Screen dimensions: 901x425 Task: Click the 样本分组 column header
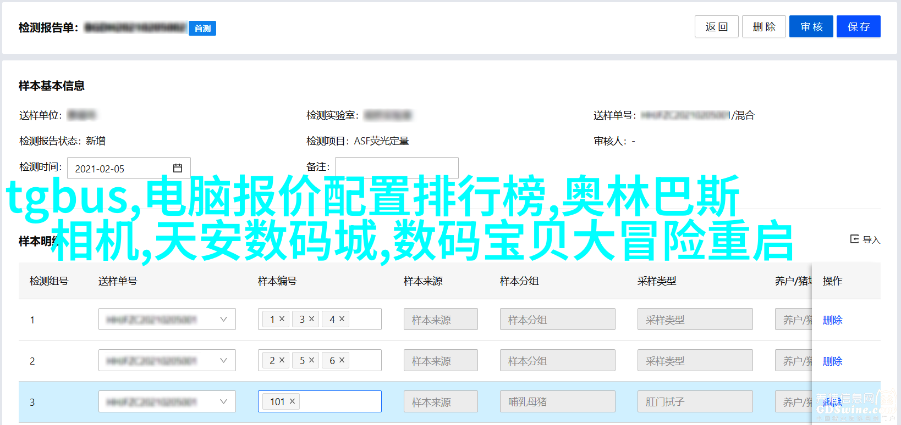point(519,281)
